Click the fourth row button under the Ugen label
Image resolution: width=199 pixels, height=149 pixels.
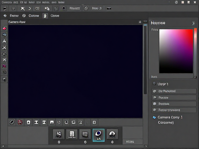174,110
